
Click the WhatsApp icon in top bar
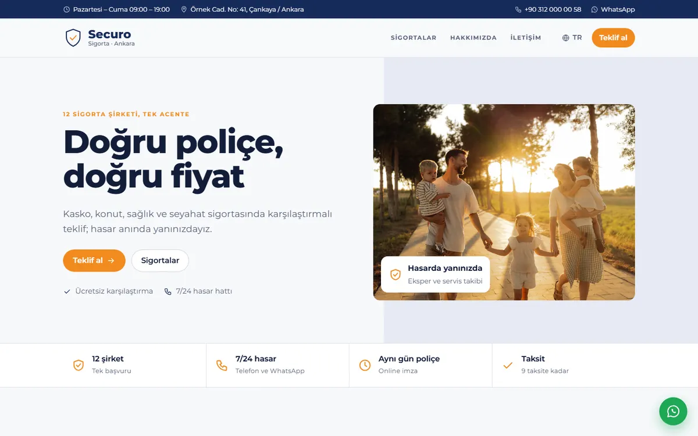pyautogui.click(x=594, y=9)
